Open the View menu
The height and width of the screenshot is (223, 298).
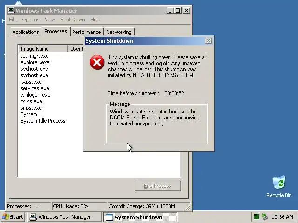pos(50,20)
